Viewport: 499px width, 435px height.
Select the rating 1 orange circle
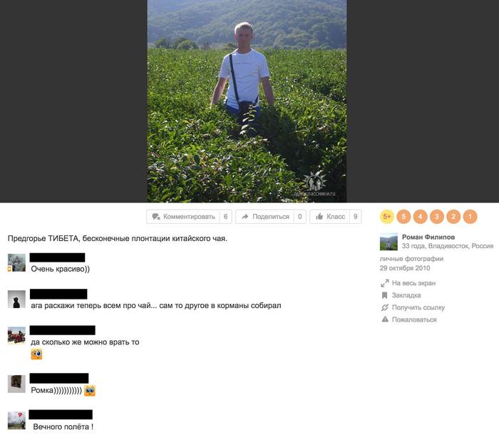click(470, 217)
